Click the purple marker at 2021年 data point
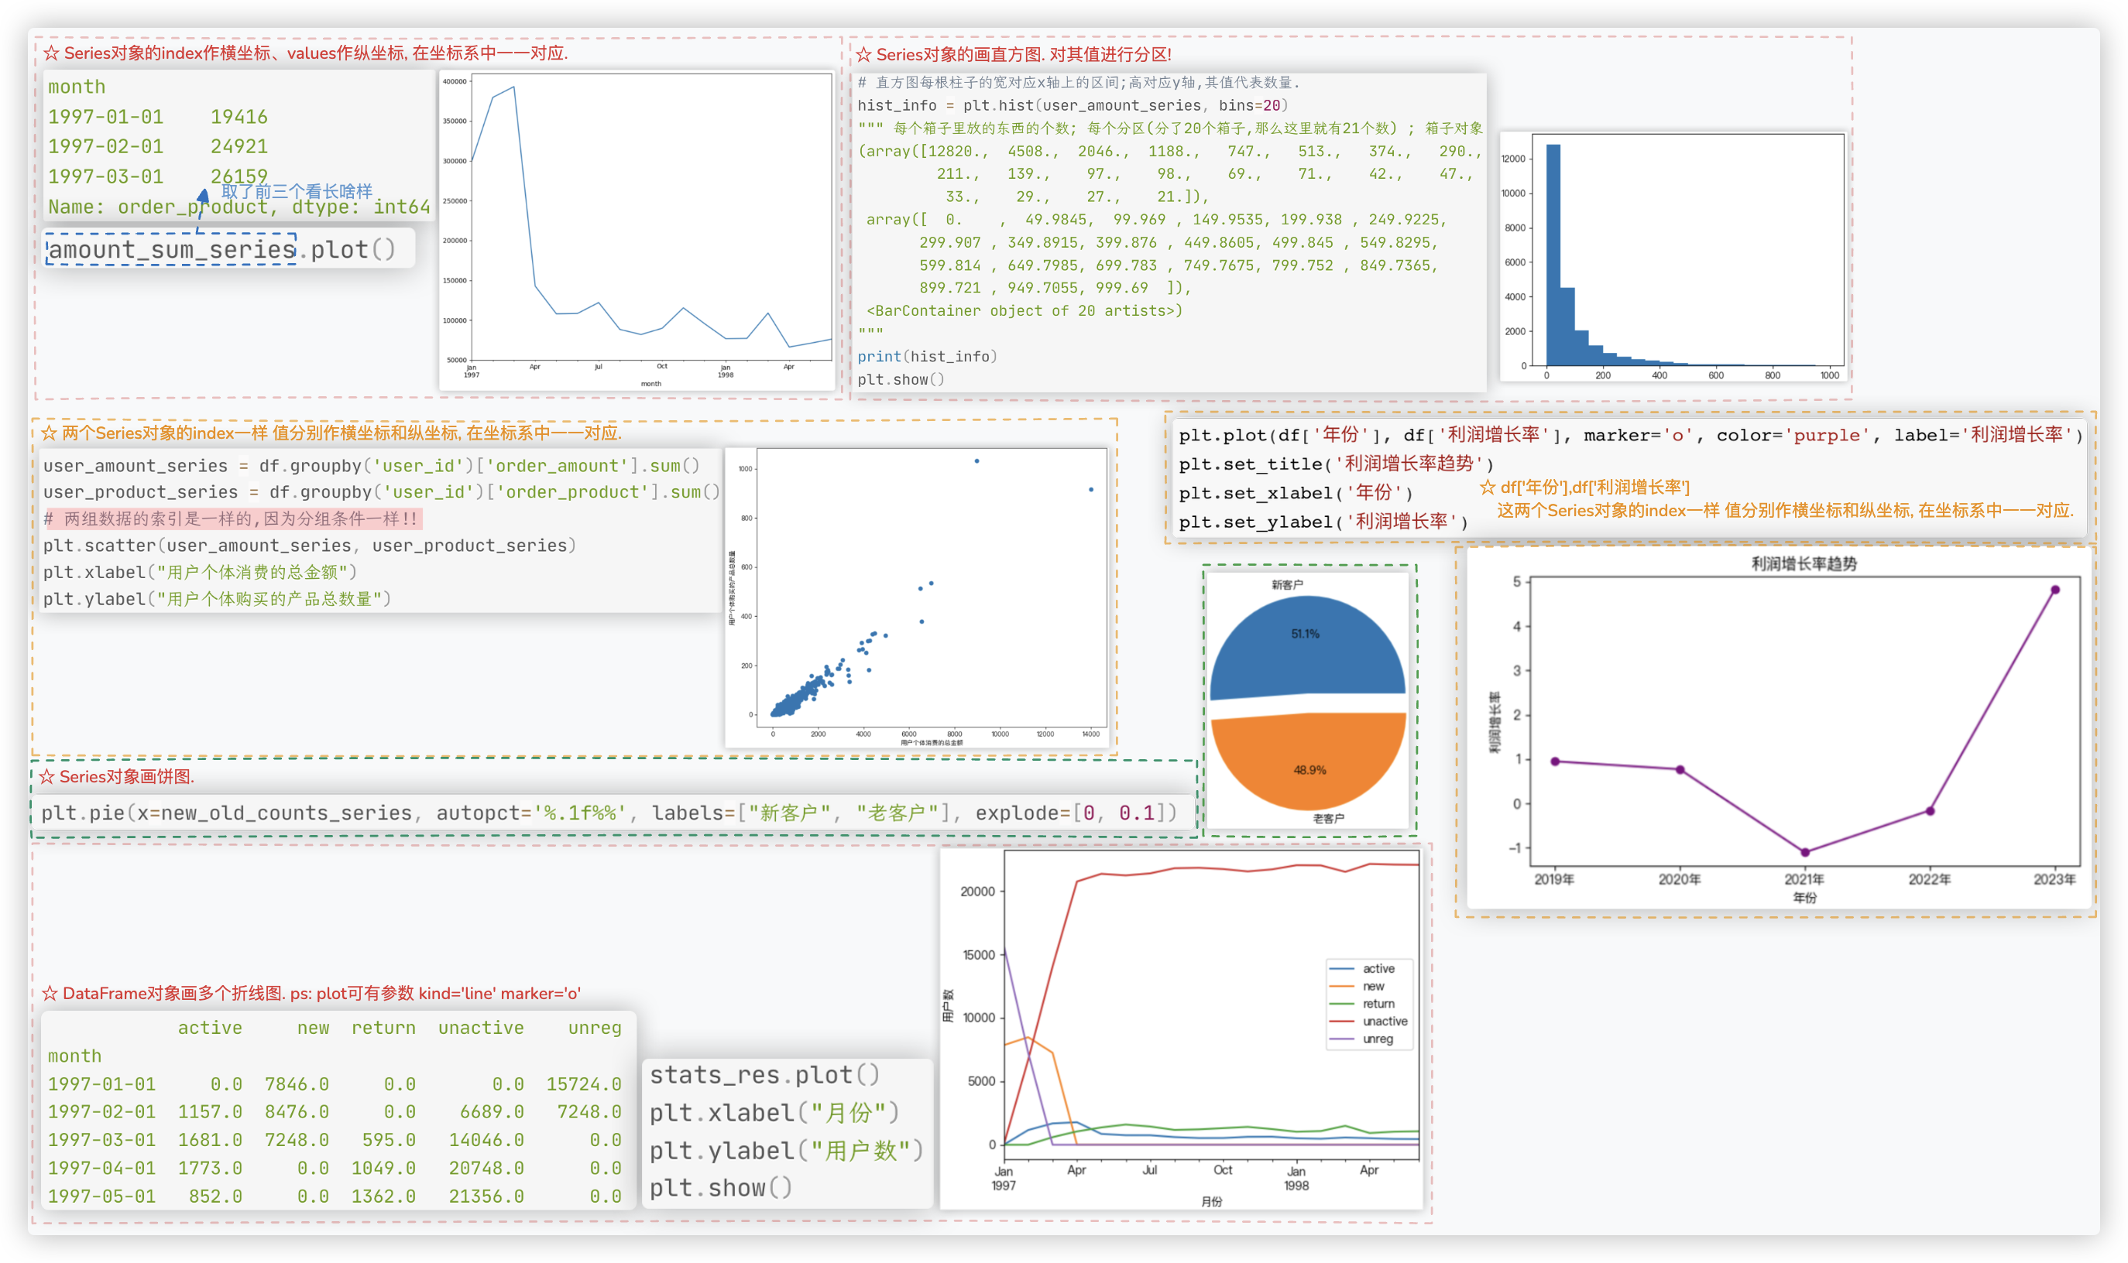This screenshot has height=1263, width=2128. coord(1804,852)
